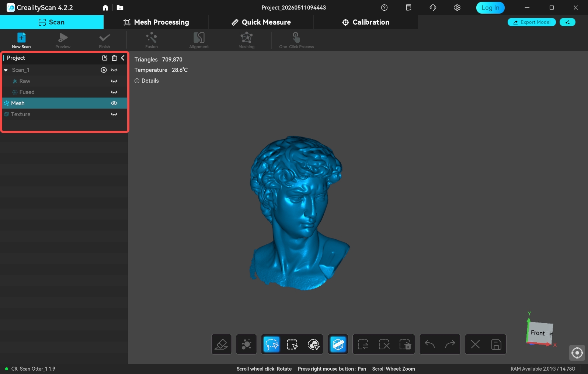
Task: Save edits with the floppy disk icon
Action: [x=496, y=344]
